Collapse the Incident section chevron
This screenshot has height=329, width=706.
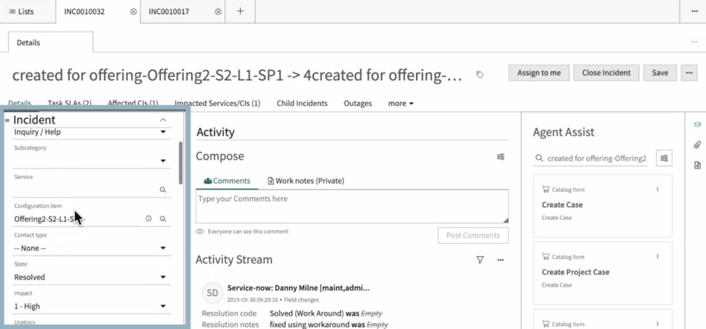tap(163, 120)
